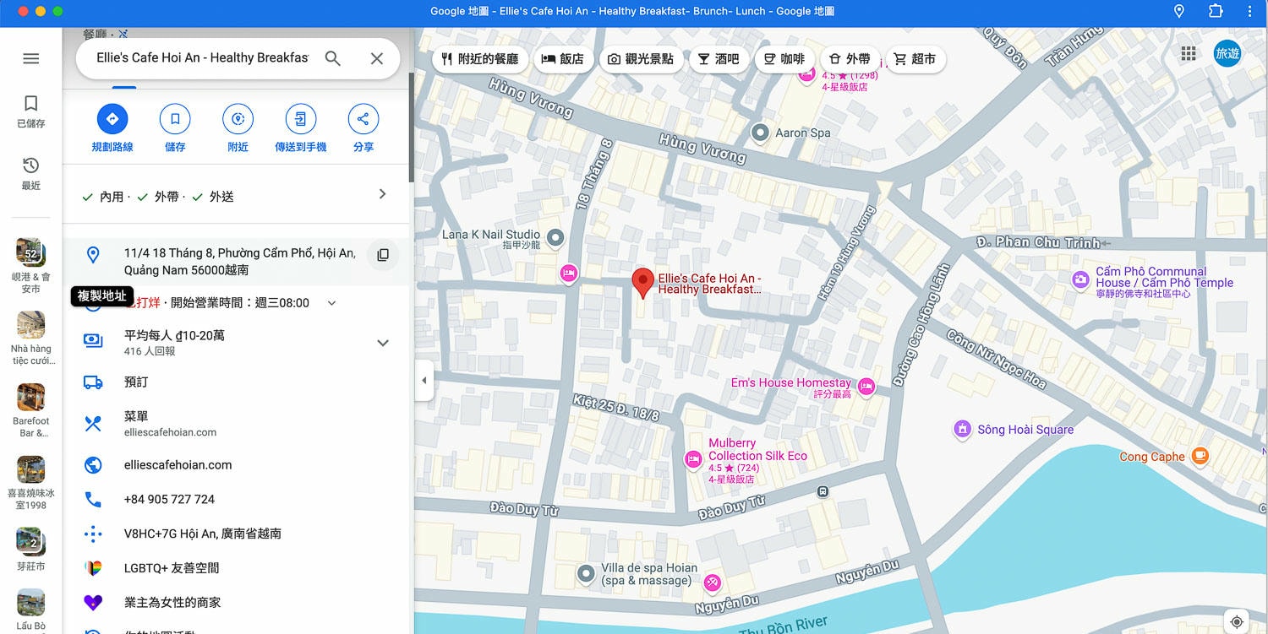The height and width of the screenshot is (634, 1268).
Task: Click the menu (菜單) fork-knife icon
Action: tap(93, 423)
